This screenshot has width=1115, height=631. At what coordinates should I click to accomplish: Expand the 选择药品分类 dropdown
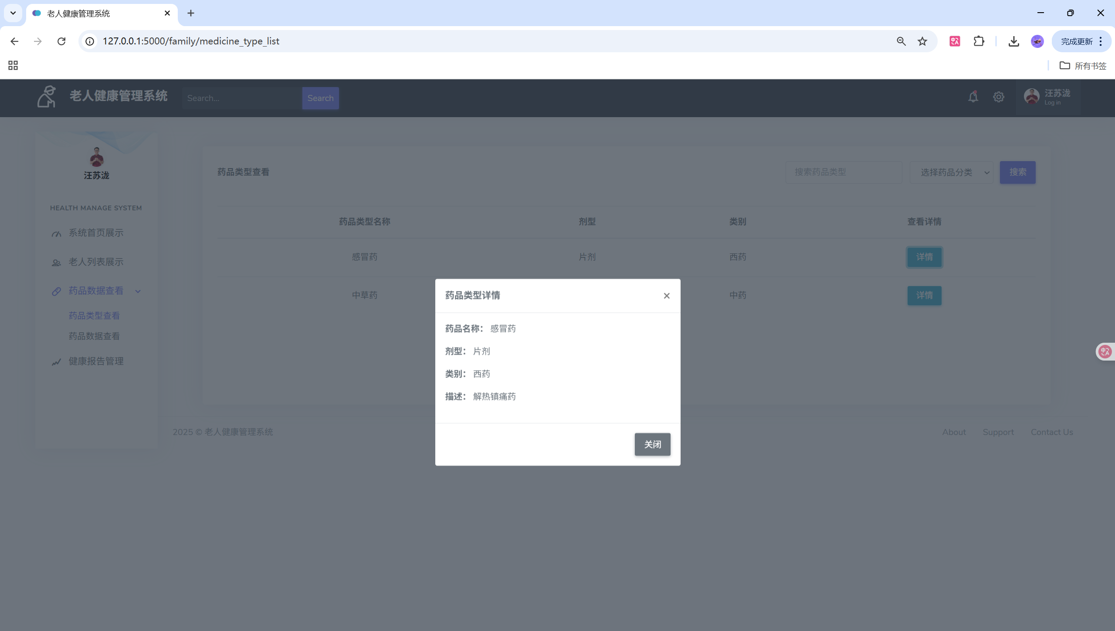(x=951, y=172)
